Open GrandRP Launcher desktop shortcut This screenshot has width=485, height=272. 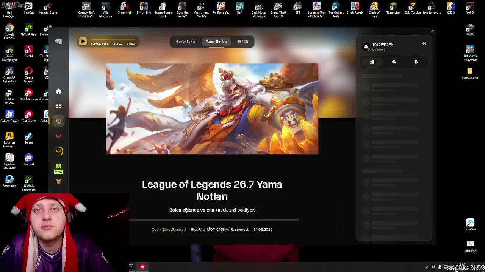click(x=9, y=75)
